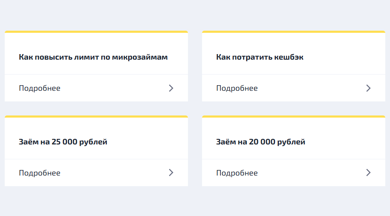Click the yellow top bar of the 25 000 loan card
390x216 pixels.
pyautogui.click(x=96, y=116)
